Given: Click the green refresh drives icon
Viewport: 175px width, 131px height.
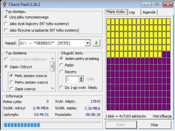Looking at the screenshot, I should [x=96, y=43].
